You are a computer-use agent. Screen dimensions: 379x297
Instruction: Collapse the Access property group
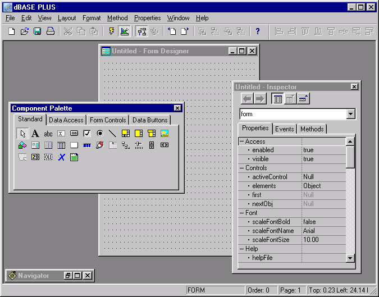point(241,141)
